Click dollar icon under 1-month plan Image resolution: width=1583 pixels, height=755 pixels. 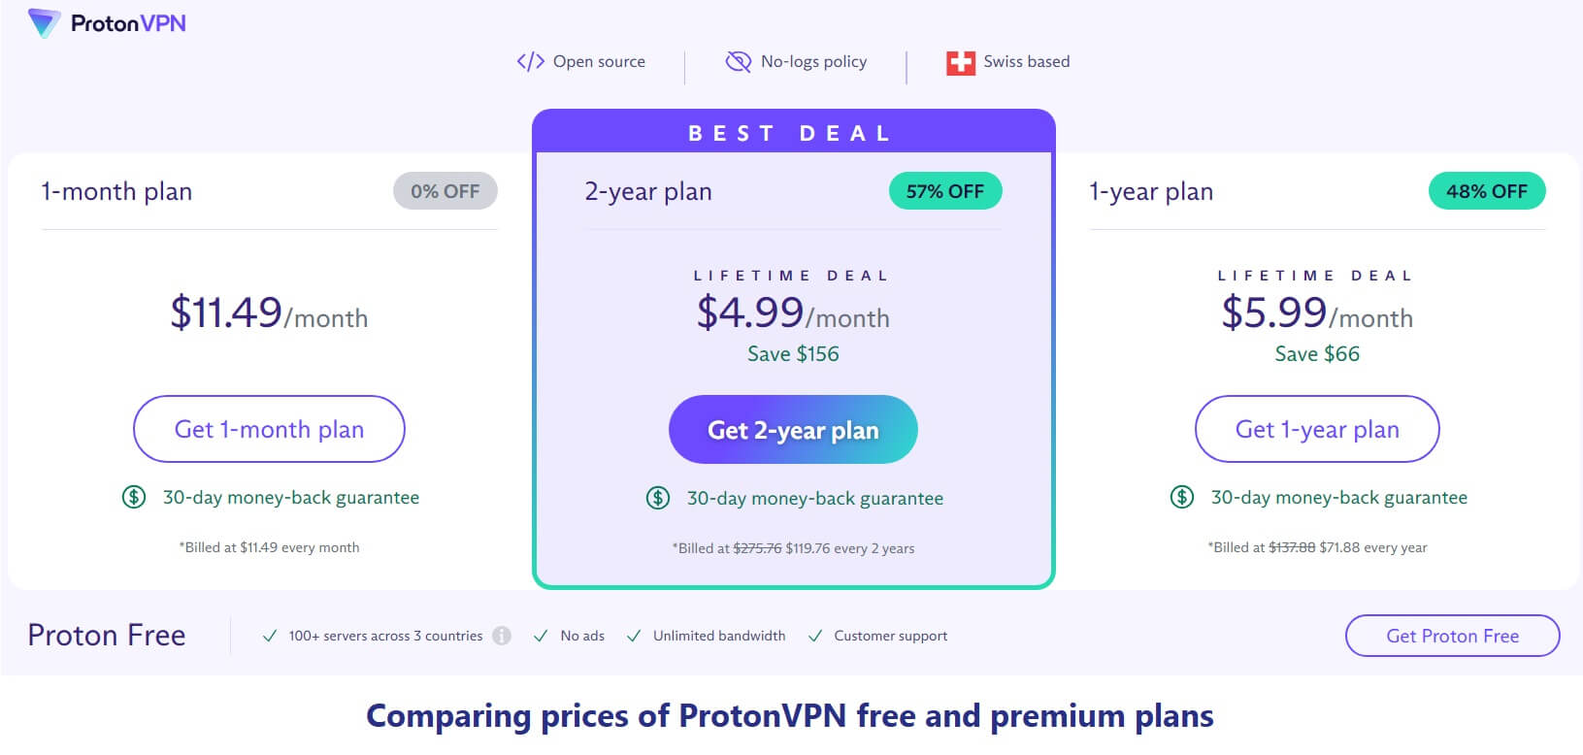134,497
